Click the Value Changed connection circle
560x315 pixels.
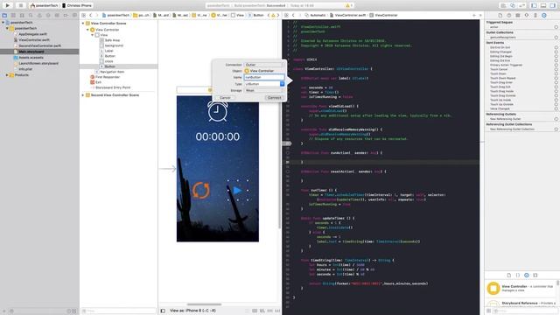pyautogui.click(x=556, y=108)
